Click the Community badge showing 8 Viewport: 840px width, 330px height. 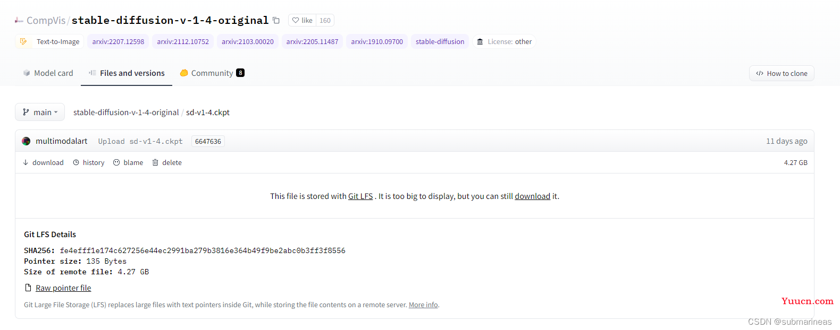pos(240,73)
